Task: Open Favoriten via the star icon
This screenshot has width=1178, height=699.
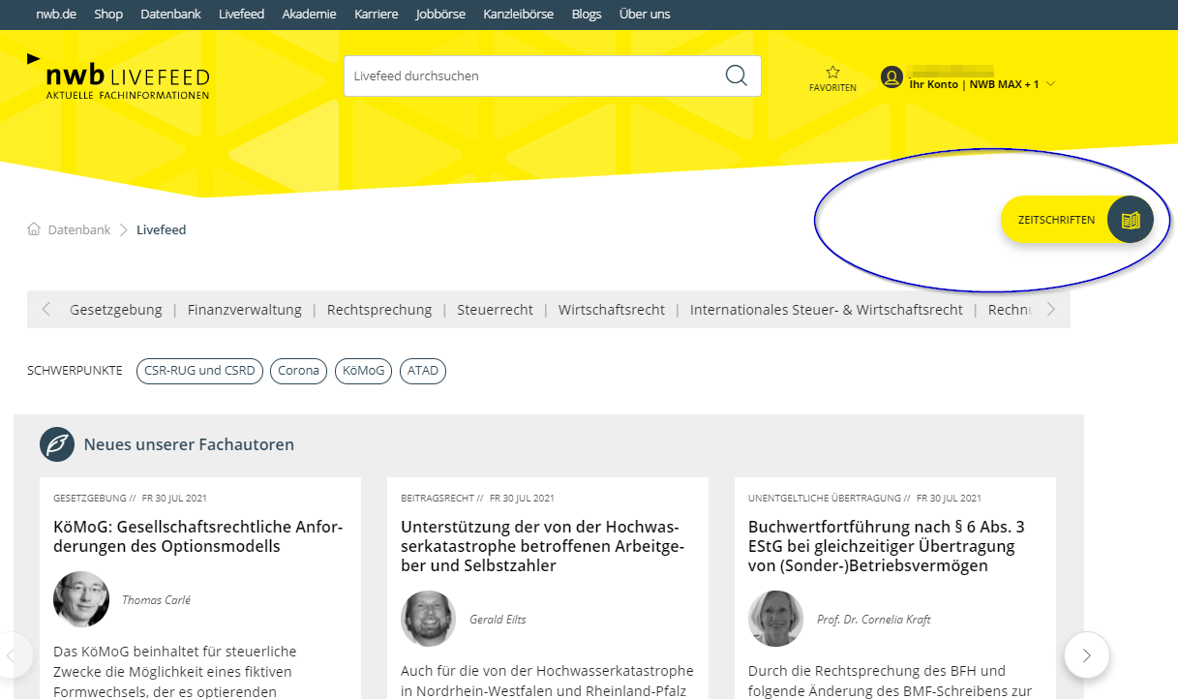Action: click(832, 73)
